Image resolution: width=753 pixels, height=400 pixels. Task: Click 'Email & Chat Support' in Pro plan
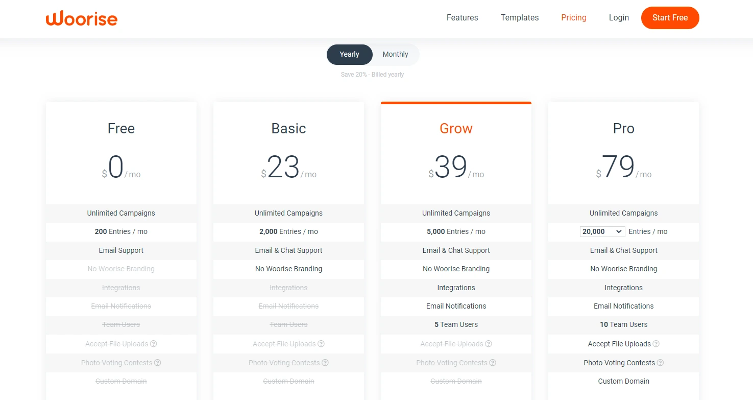(x=624, y=250)
